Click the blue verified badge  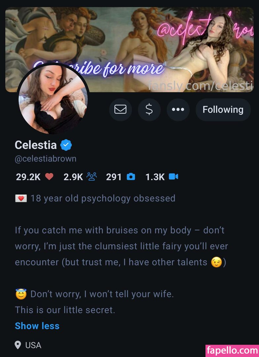(66, 145)
